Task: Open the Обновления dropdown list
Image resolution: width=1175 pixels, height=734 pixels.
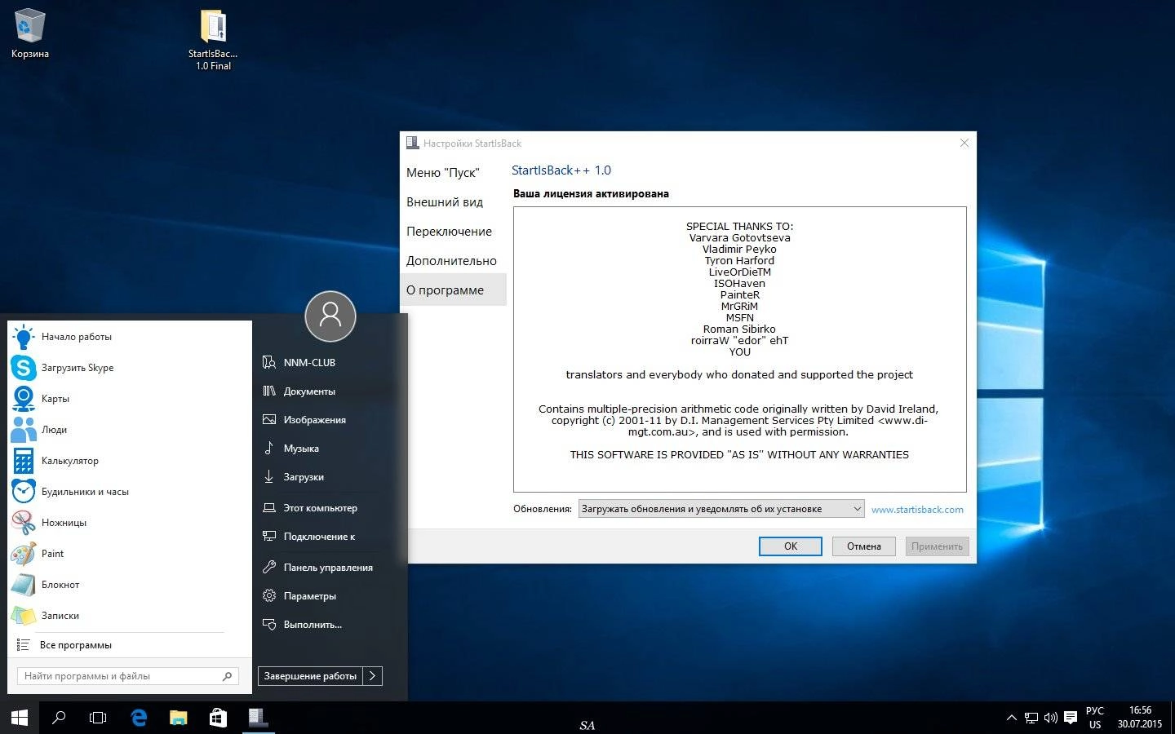Action: pyautogui.click(x=721, y=509)
